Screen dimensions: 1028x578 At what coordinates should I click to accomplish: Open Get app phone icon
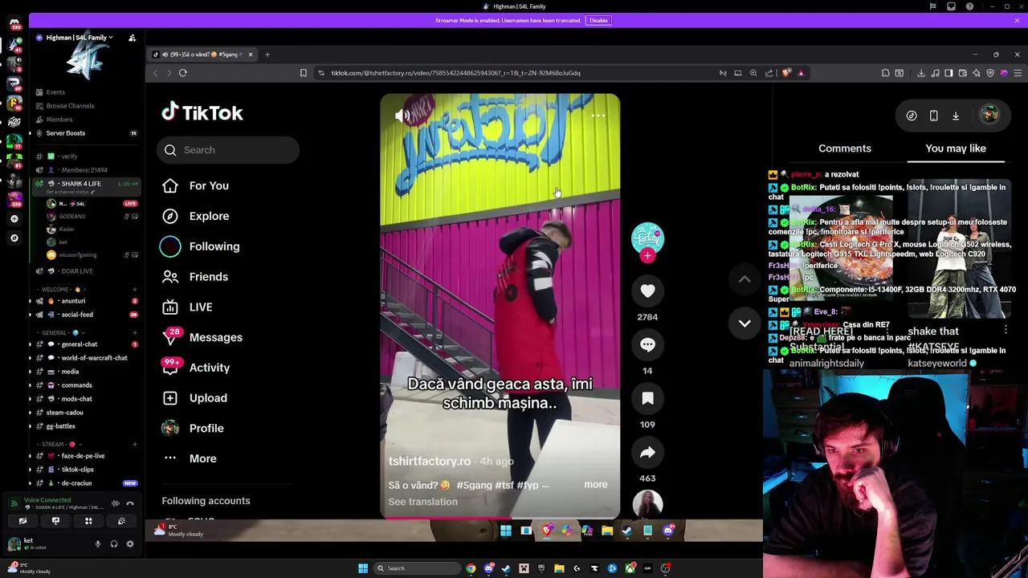click(933, 116)
